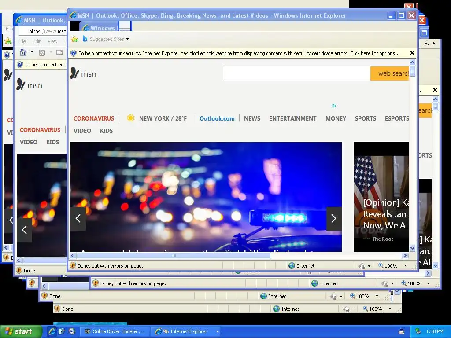Close info bar in right background window

coord(435,90)
